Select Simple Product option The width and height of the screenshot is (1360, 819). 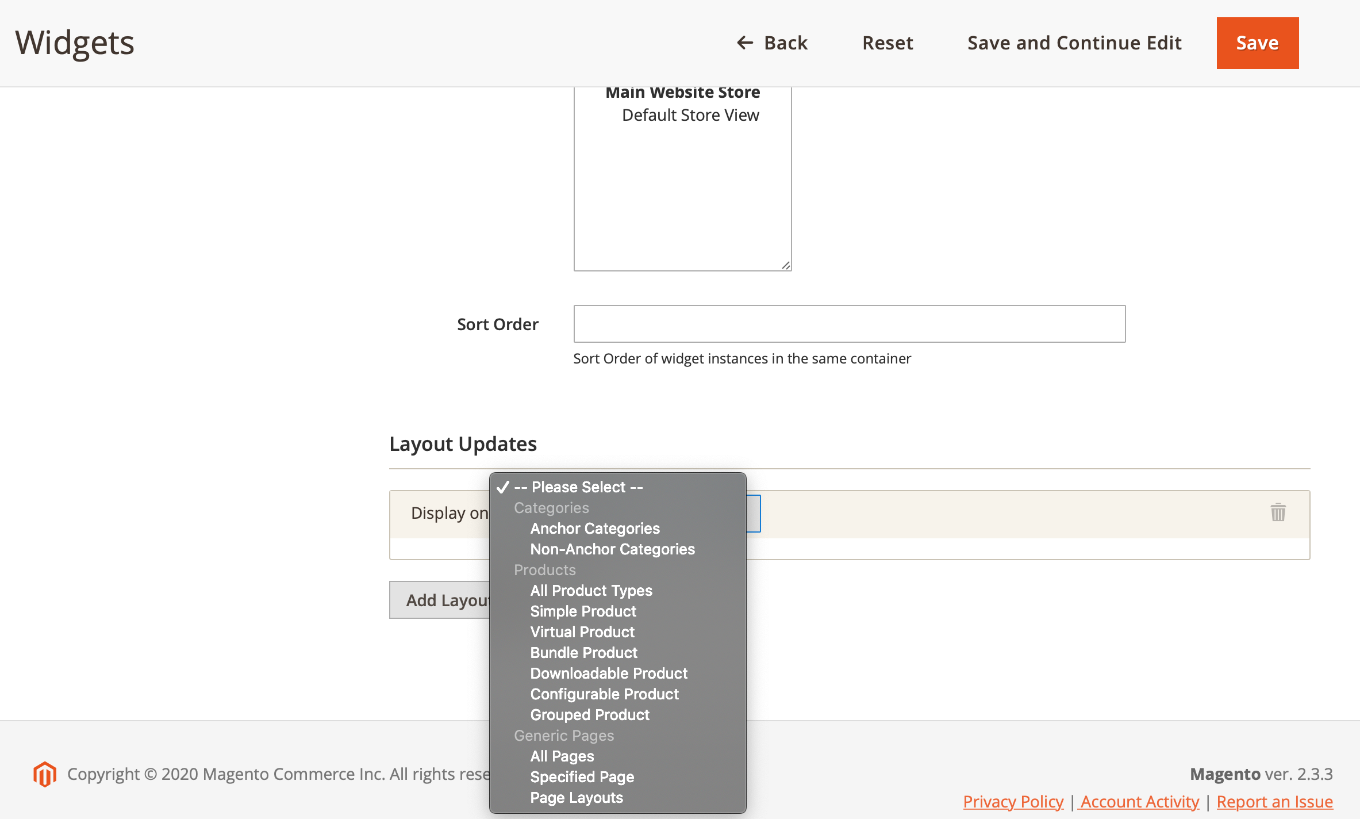tap(617, 611)
